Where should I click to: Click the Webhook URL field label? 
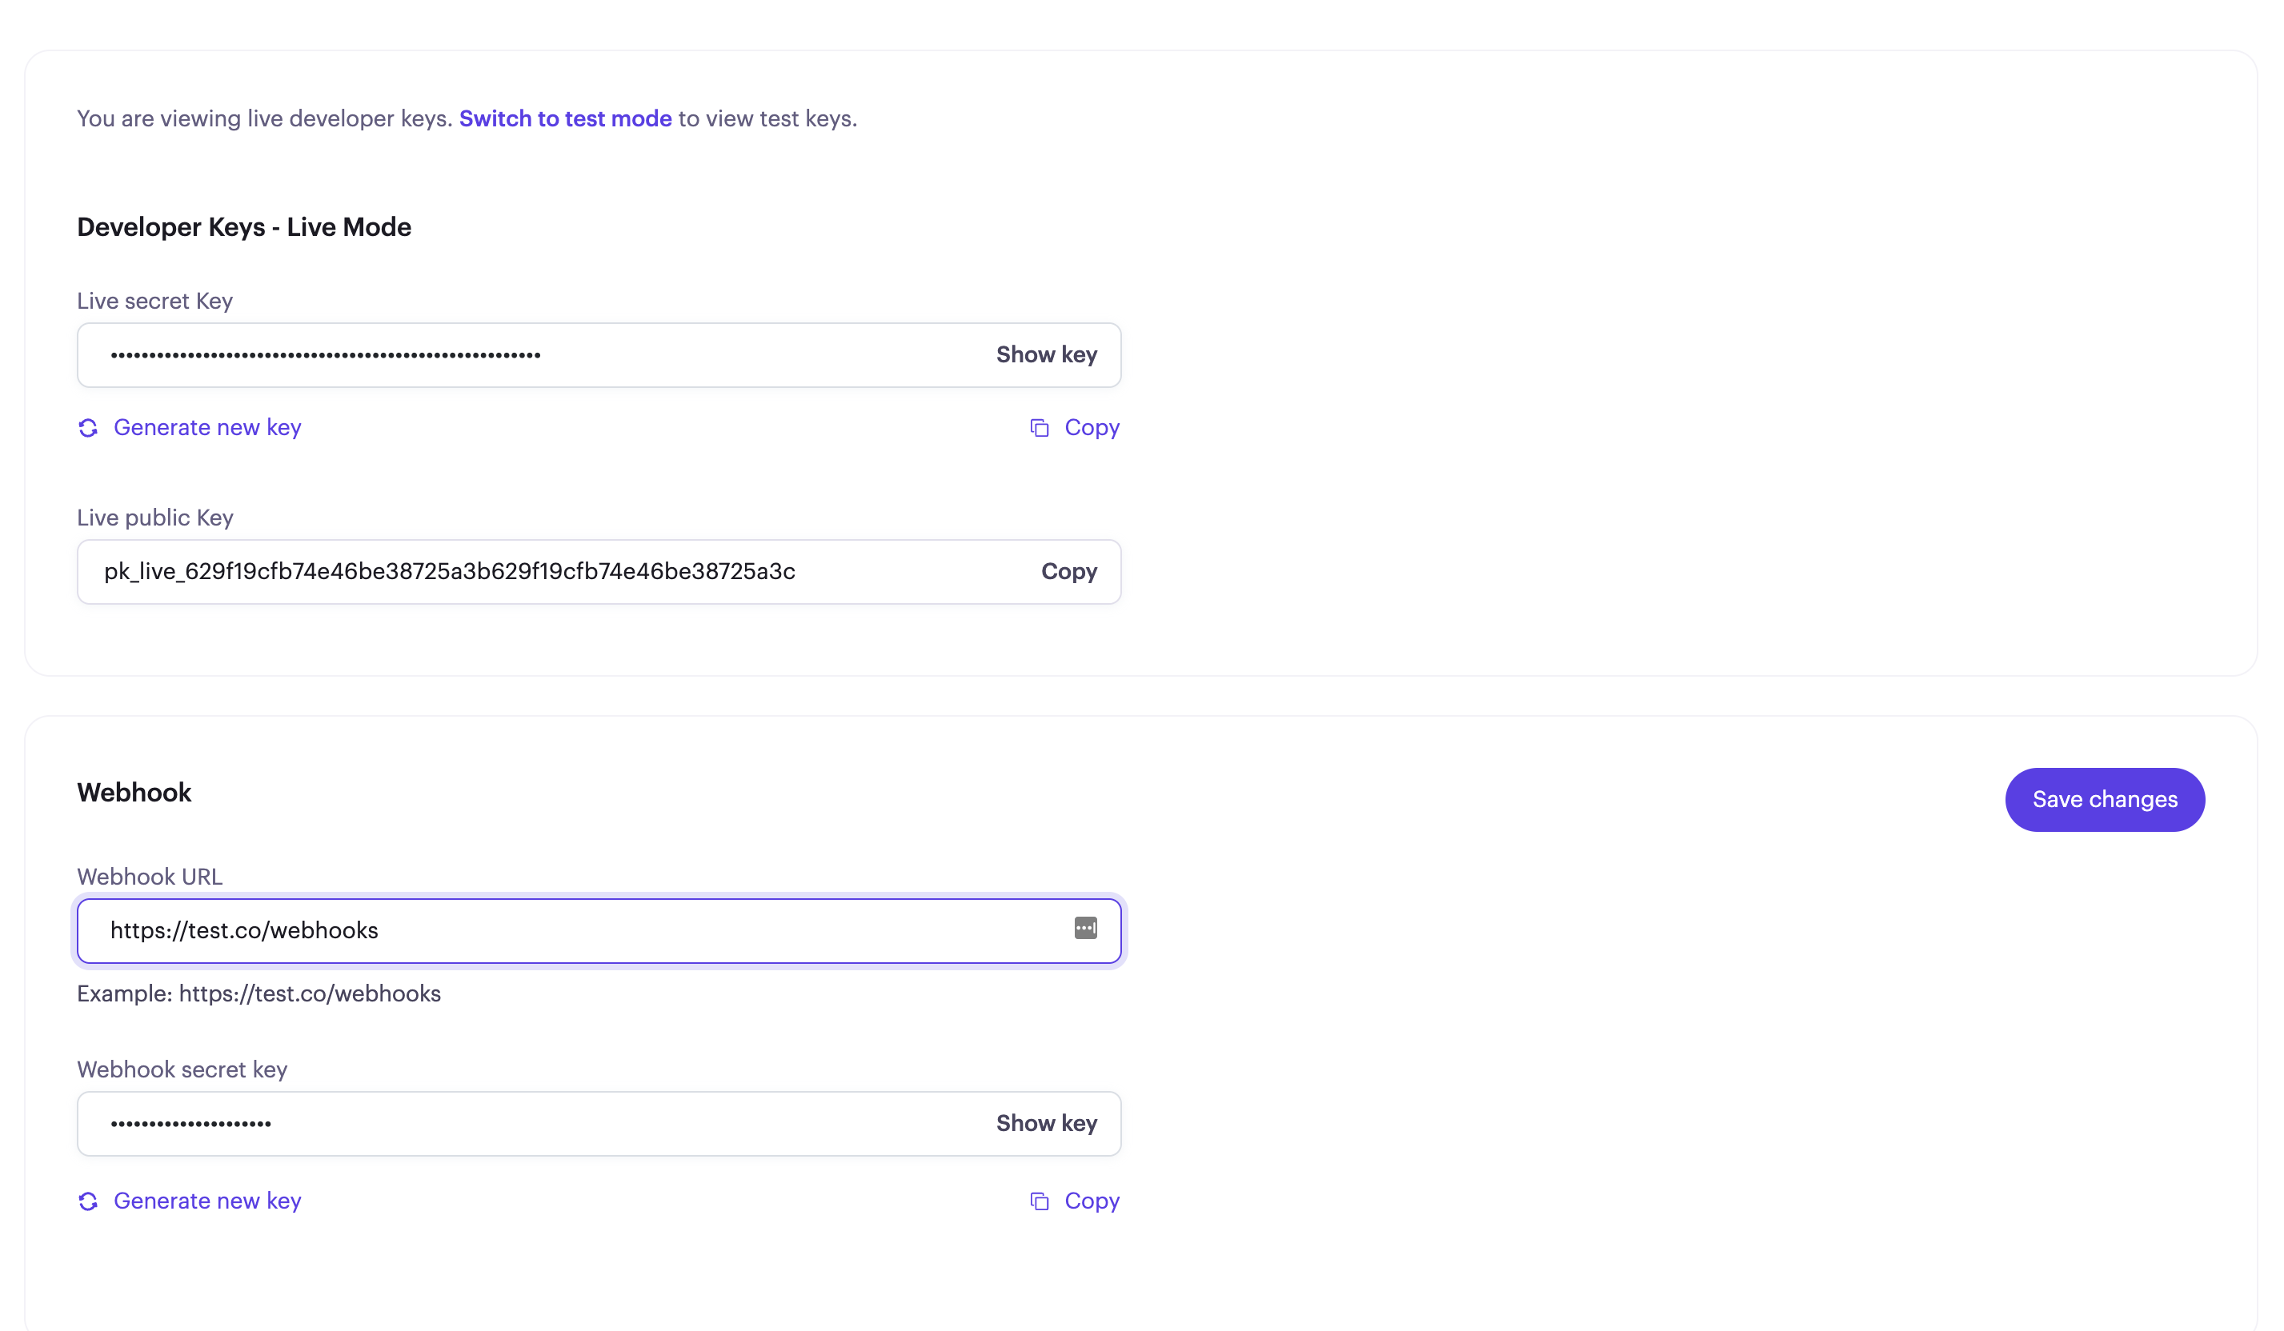point(150,877)
